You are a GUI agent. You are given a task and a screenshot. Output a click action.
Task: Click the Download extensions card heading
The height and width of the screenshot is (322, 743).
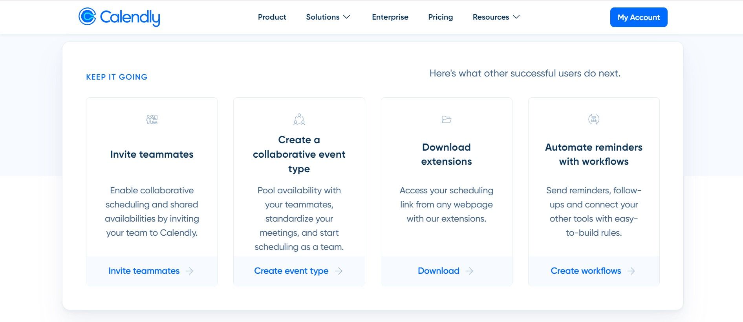point(447,154)
